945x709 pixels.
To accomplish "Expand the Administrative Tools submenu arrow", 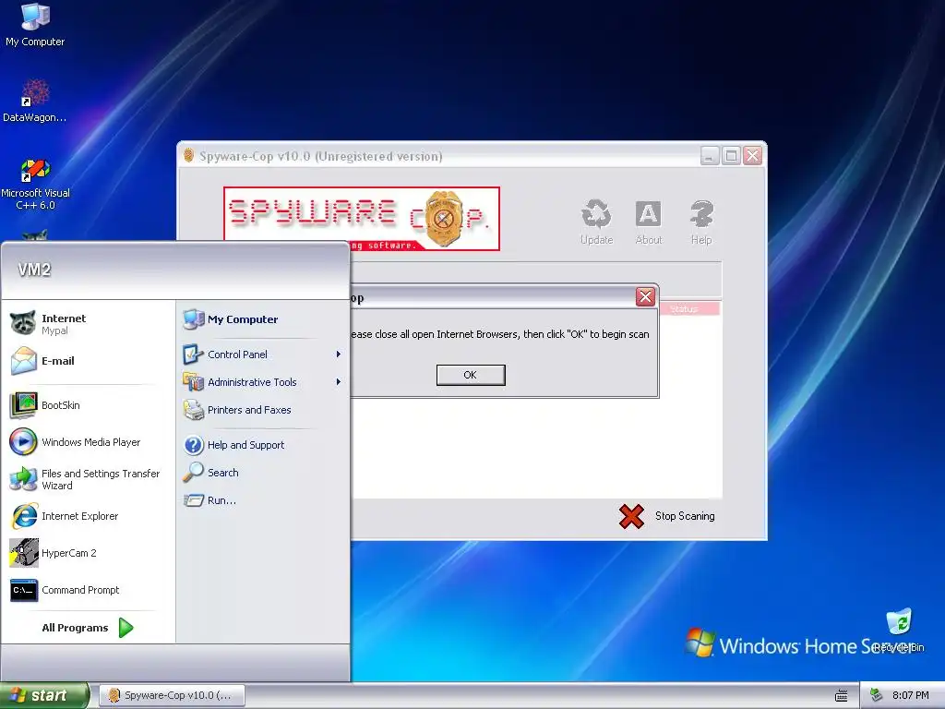I will pyautogui.click(x=338, y=381).
